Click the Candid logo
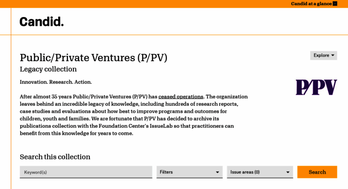This screenshot has width=348, height=189. coord(42,22)
